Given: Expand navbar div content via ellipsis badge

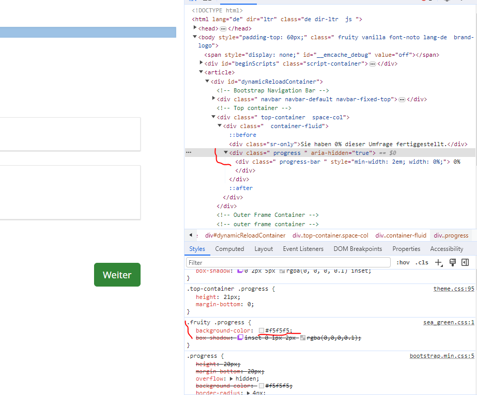Looking at the screenshot, I should click(x=402, y=99).
